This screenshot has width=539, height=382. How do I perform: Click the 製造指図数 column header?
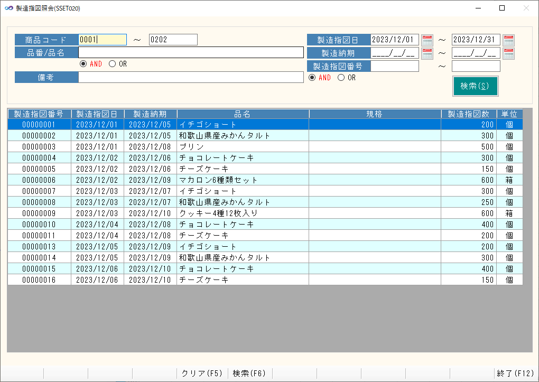(468, 114)
